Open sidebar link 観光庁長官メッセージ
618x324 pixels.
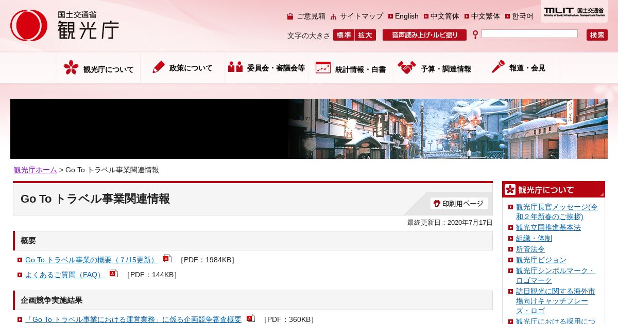click(x=557, y=211)
